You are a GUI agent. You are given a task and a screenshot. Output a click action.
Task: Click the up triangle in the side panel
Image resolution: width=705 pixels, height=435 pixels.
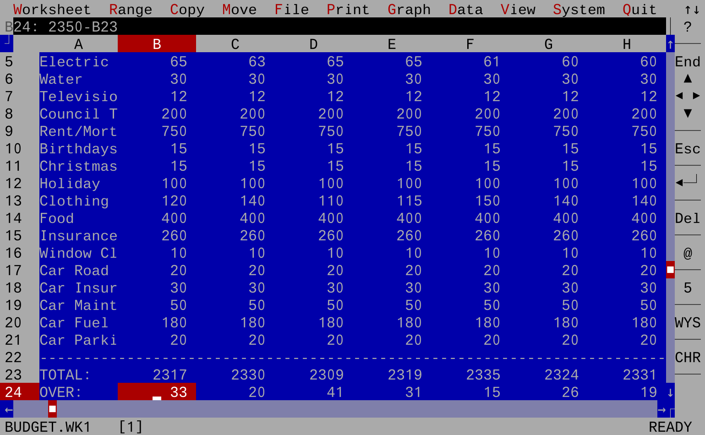click(688, 79)
